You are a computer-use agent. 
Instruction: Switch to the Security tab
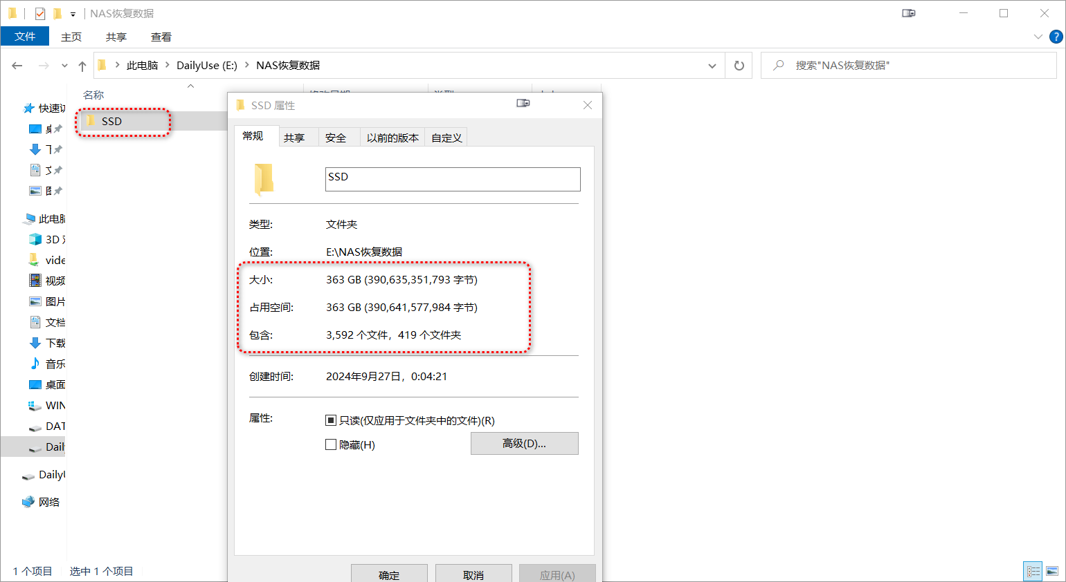point(336,138)
